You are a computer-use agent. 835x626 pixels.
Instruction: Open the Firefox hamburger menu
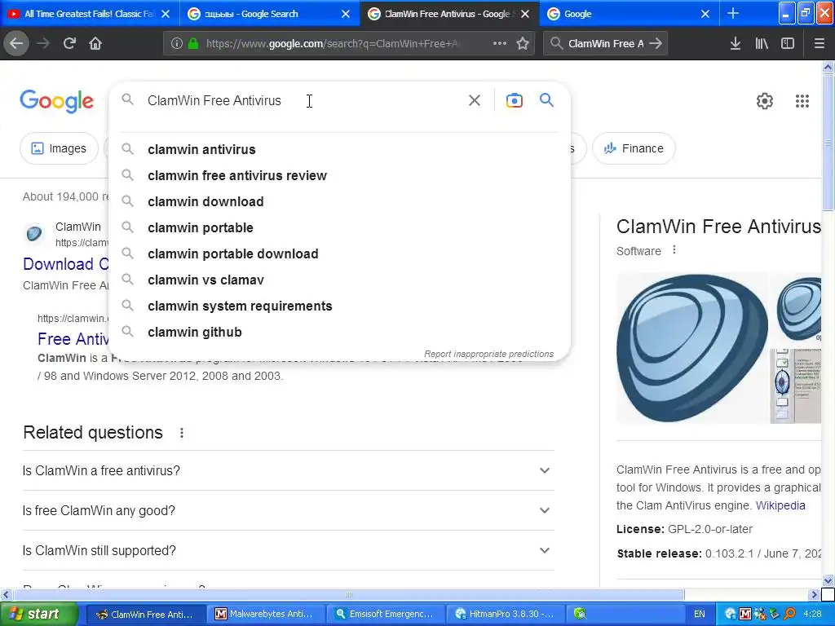[x=819, y=43]
